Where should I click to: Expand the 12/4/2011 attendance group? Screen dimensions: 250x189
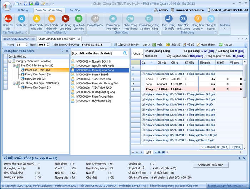tap(143, 104)
